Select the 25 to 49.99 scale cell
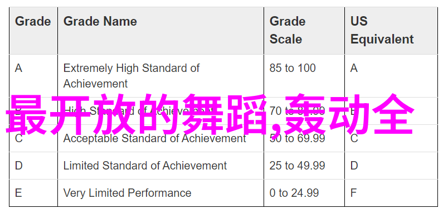 [x=304, y=166]
